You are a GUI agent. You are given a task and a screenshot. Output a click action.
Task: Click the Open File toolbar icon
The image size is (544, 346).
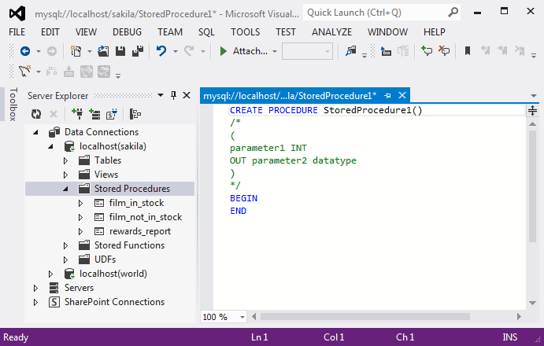(103, 51)
